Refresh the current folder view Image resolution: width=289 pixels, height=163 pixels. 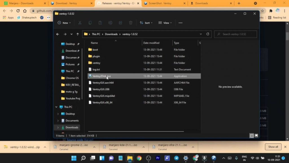(x=208, y=34)
